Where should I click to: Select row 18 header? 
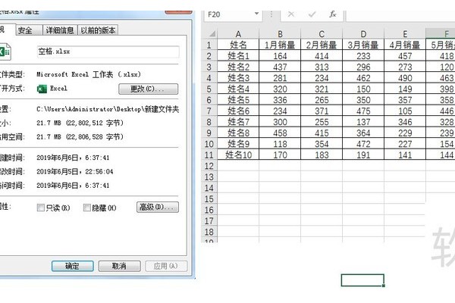coord(209,232)
